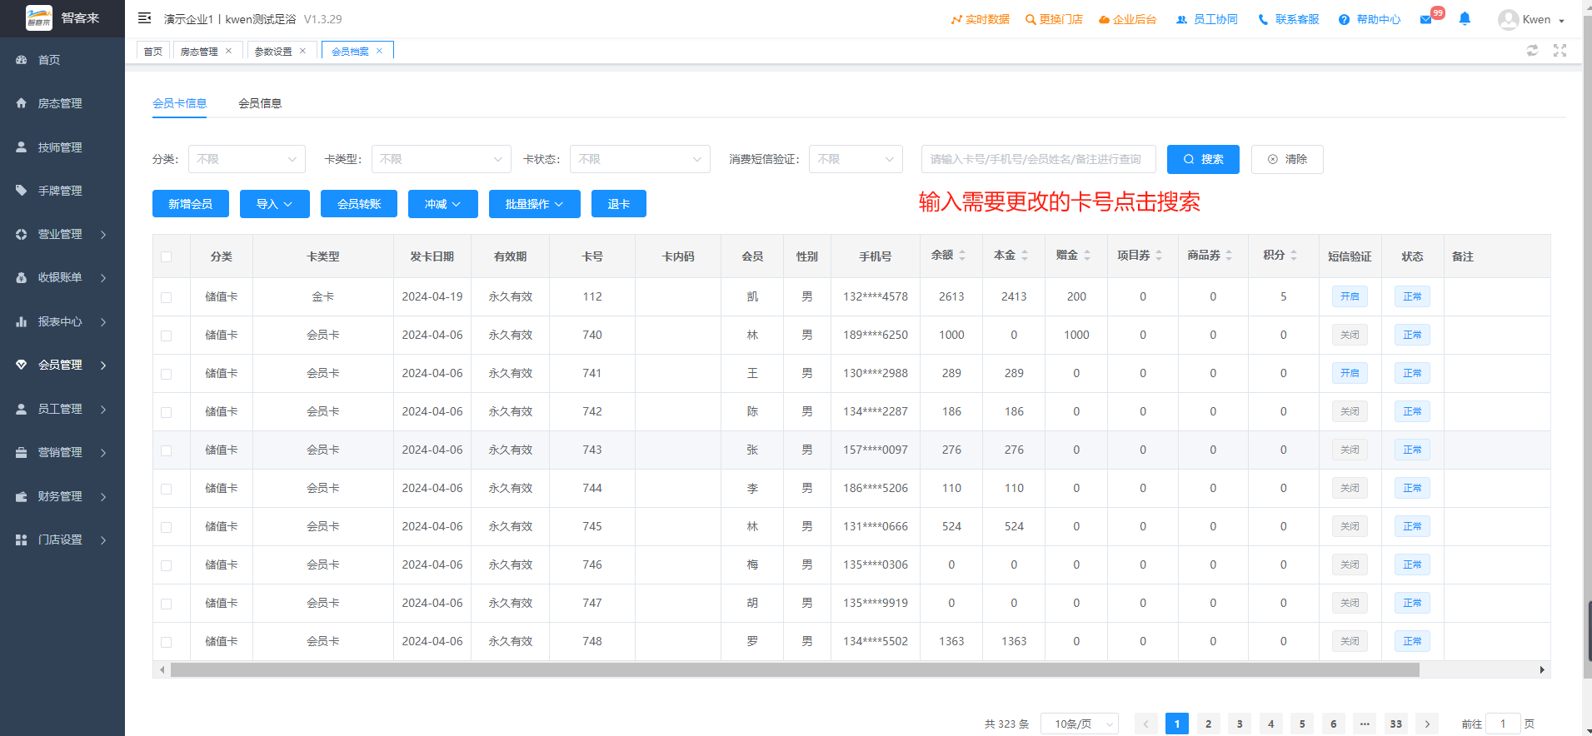1592x736 pixels.
Task: Focus the 前往 page number field
Action: (1503, 724)
